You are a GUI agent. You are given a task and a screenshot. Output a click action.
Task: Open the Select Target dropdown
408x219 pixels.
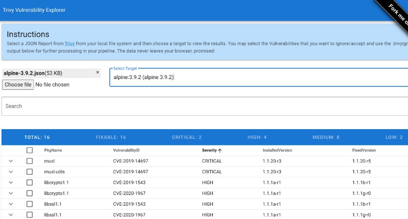click(258, 77)
